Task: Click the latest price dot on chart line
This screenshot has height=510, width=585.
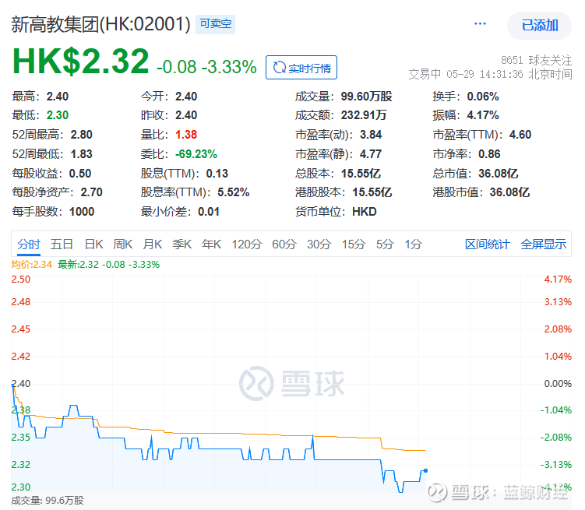Action: [425, 471]
